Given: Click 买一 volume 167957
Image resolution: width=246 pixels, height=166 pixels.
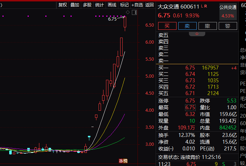Looking at the screenshot, I should (210, 68).
